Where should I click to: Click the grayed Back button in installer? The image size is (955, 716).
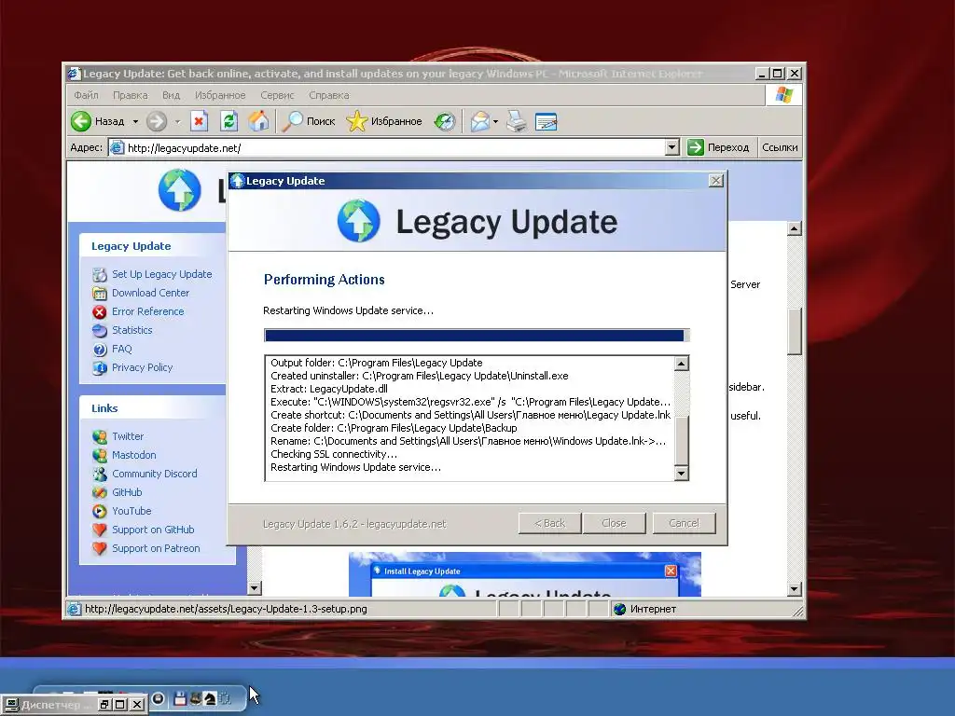[549, 523]
